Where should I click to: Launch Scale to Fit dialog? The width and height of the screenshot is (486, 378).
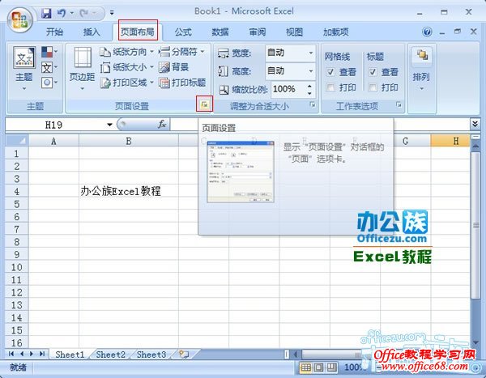pos(313,105)
